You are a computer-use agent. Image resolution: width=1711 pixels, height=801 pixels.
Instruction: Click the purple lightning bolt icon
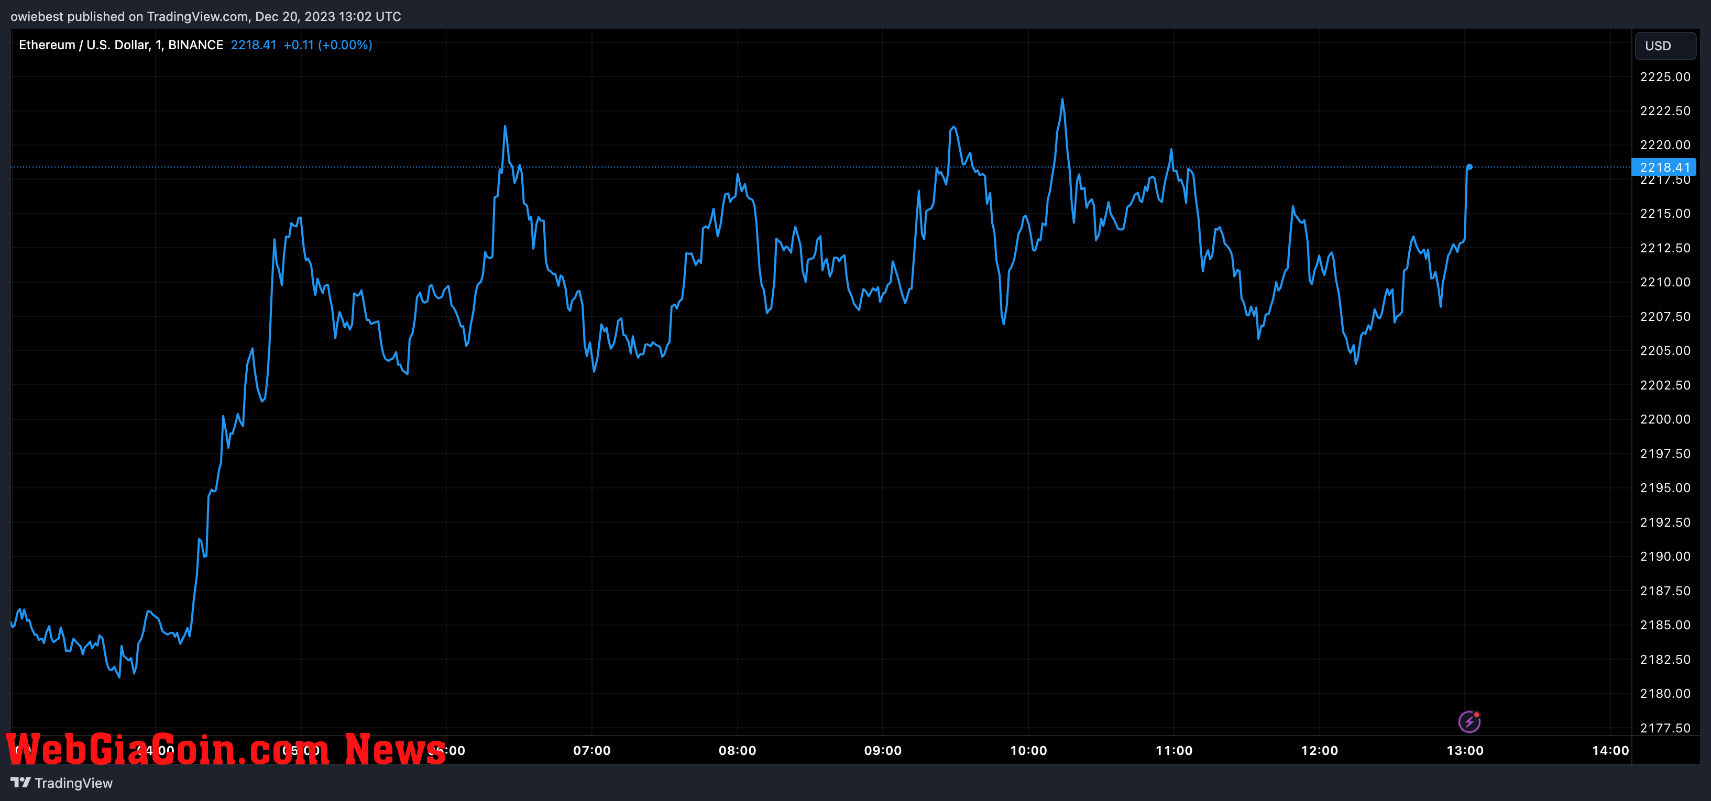(x=1469, y=721)
